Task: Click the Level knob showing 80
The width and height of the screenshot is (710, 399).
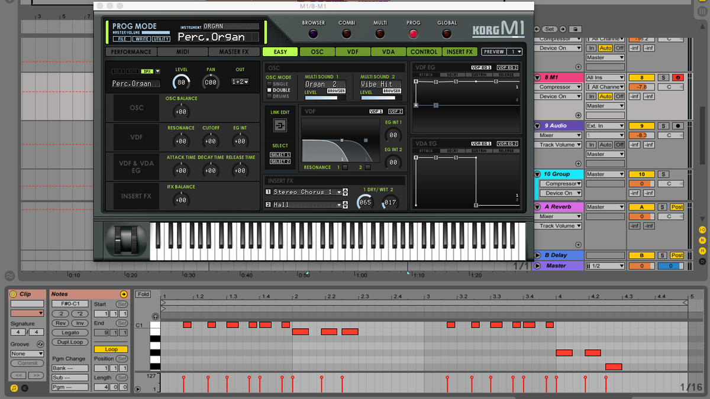Action: tap(181, 82)
